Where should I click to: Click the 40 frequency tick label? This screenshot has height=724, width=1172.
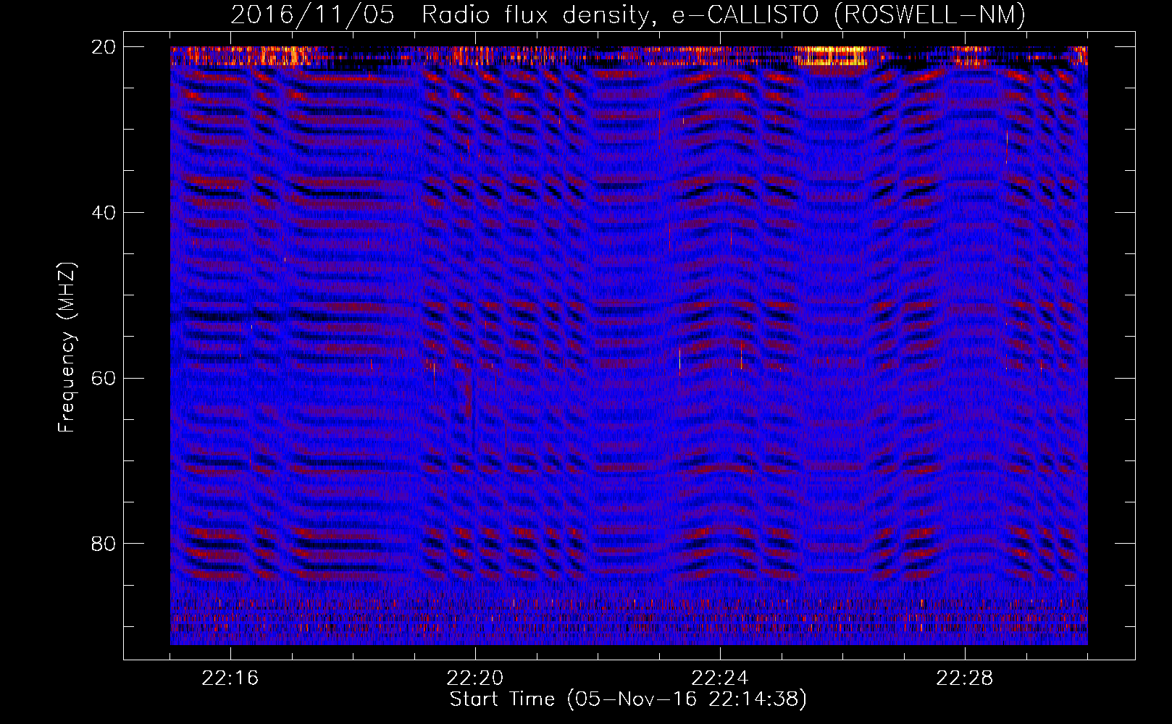pos(104,213)
